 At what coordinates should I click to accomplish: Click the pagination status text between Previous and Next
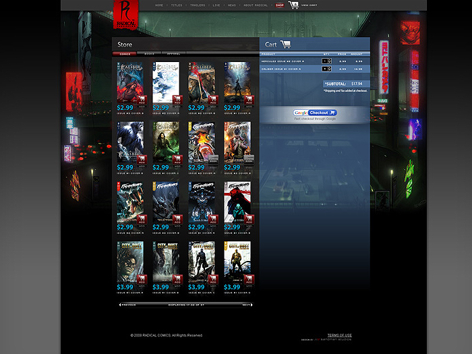186,305
